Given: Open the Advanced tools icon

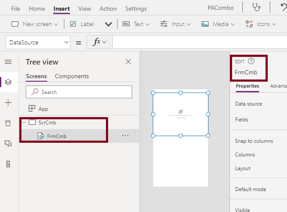Looking at the screenshot, I should (x=8, y=164).
